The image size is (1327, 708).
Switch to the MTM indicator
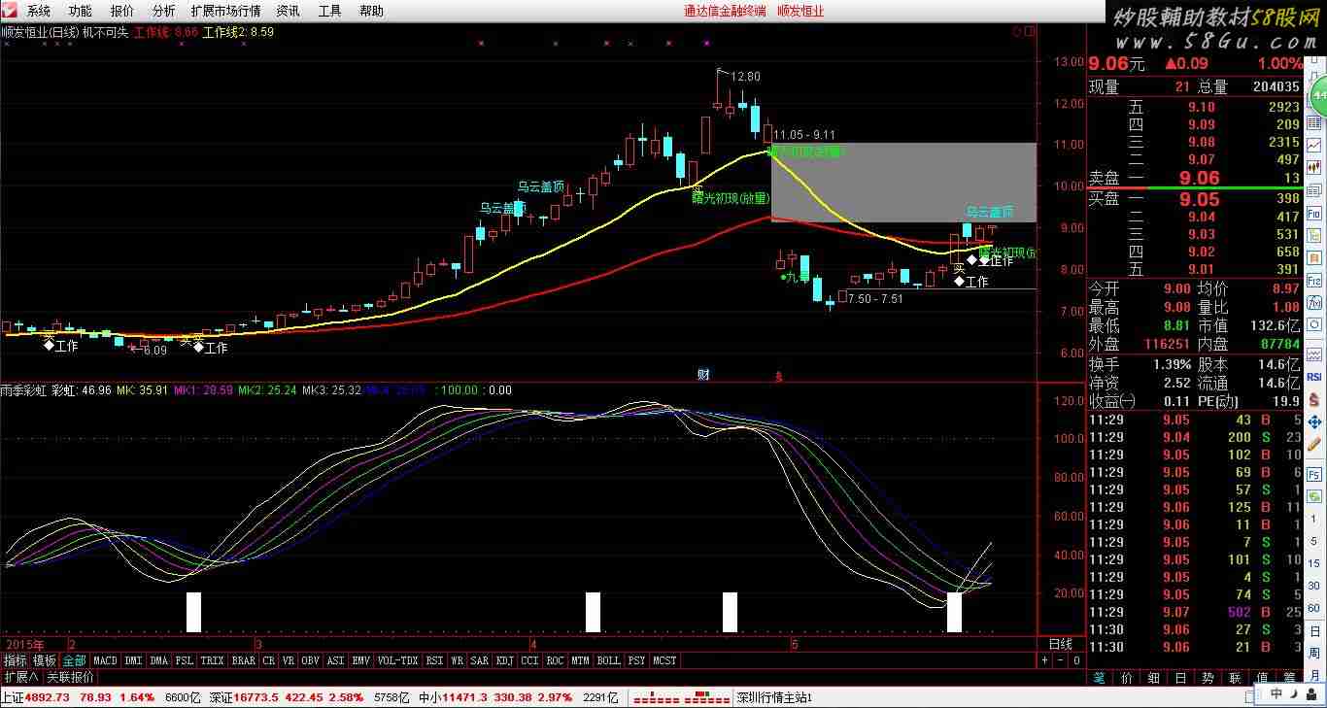tap(581, 660)
